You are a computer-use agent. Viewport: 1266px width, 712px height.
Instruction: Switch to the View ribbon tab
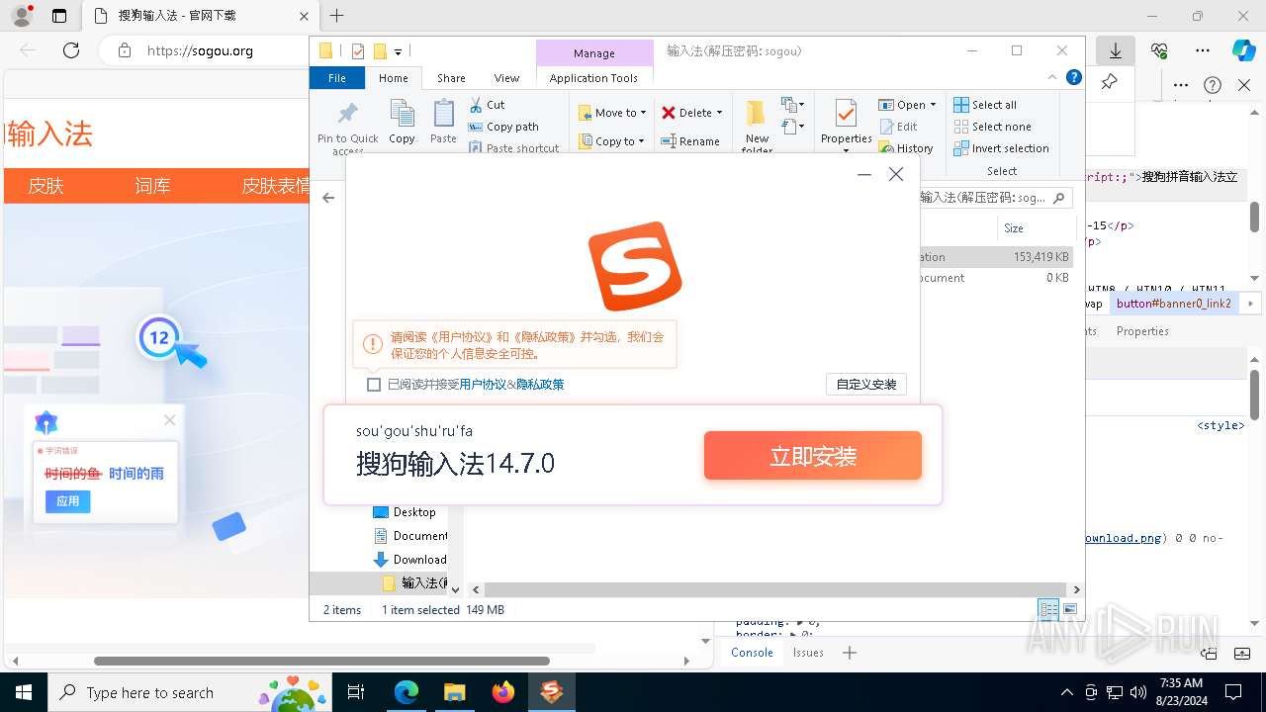pos(506,78)
